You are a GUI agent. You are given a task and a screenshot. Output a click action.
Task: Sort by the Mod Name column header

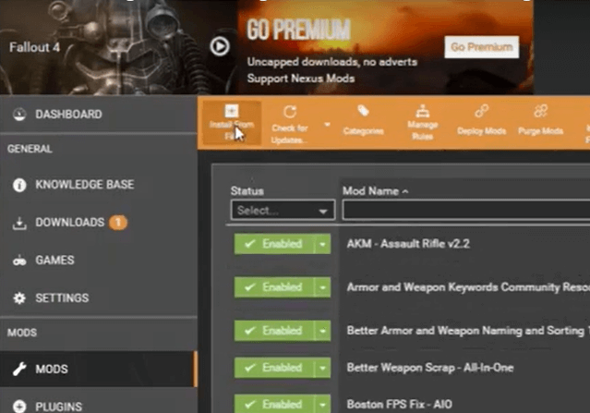[370, 191]
